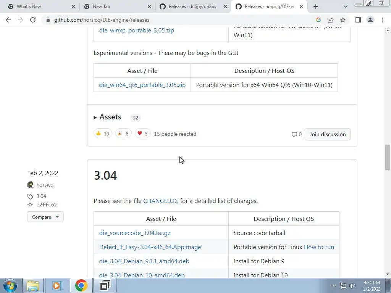Bookmark this page with star
The image size is (391, 293).
[343, 20]
